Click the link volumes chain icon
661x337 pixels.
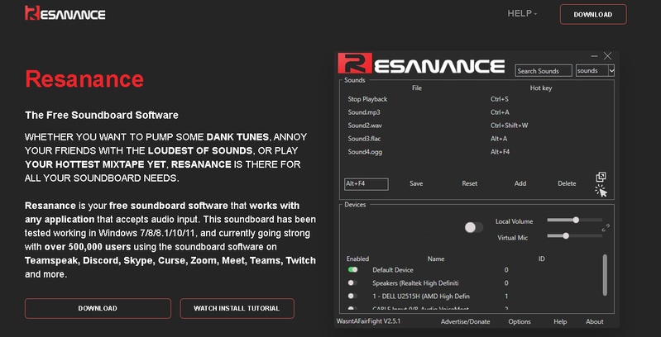point(606,228)
